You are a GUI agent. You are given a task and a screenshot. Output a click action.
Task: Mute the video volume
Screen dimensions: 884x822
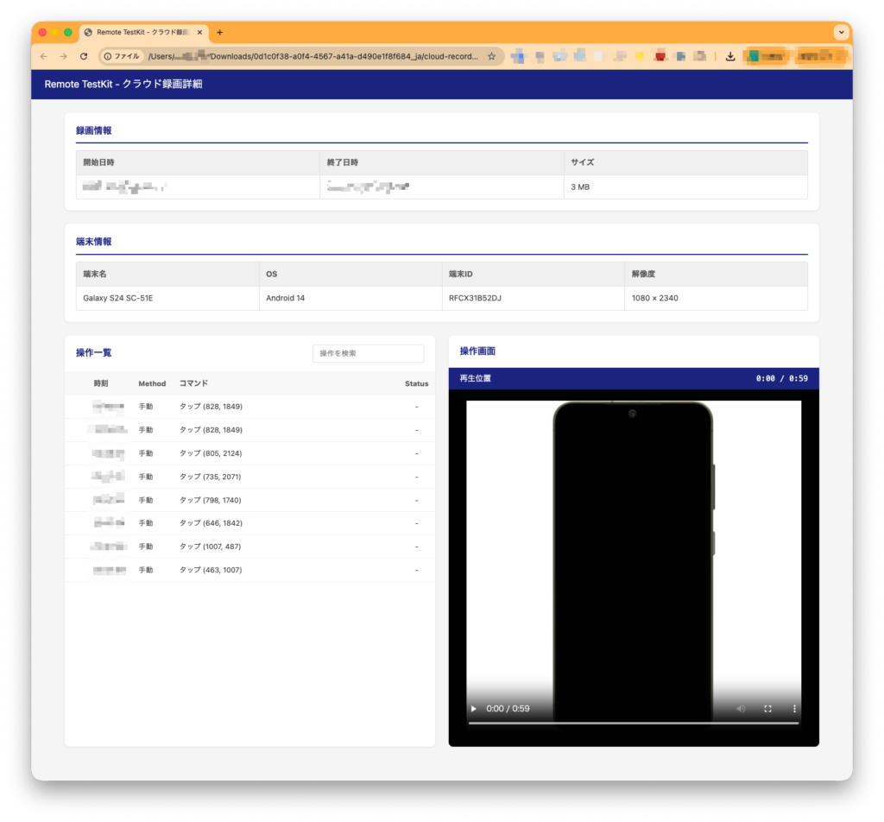tap(741, 709)
